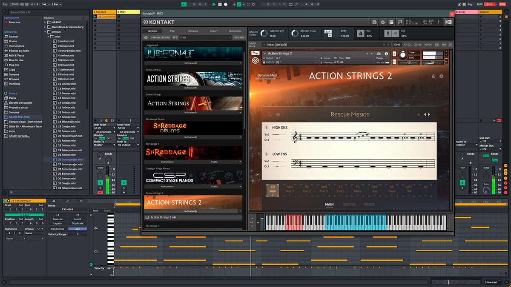Toggle solo for HIGH ENS
Screen dimensions: 511x287
(267, 128)
